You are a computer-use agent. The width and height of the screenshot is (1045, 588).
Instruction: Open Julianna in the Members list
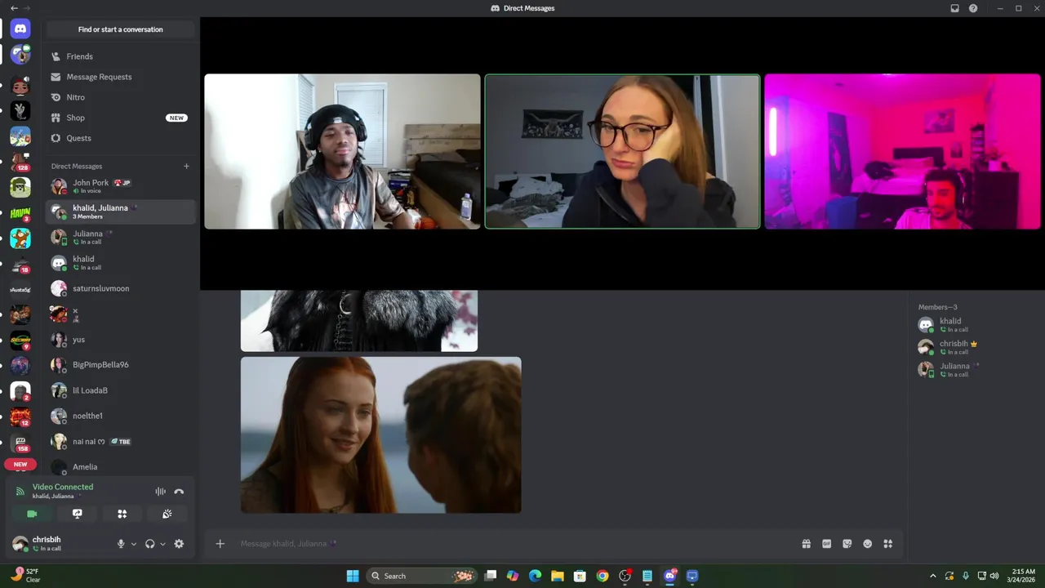pyautogui.click(x=972, y=369)
